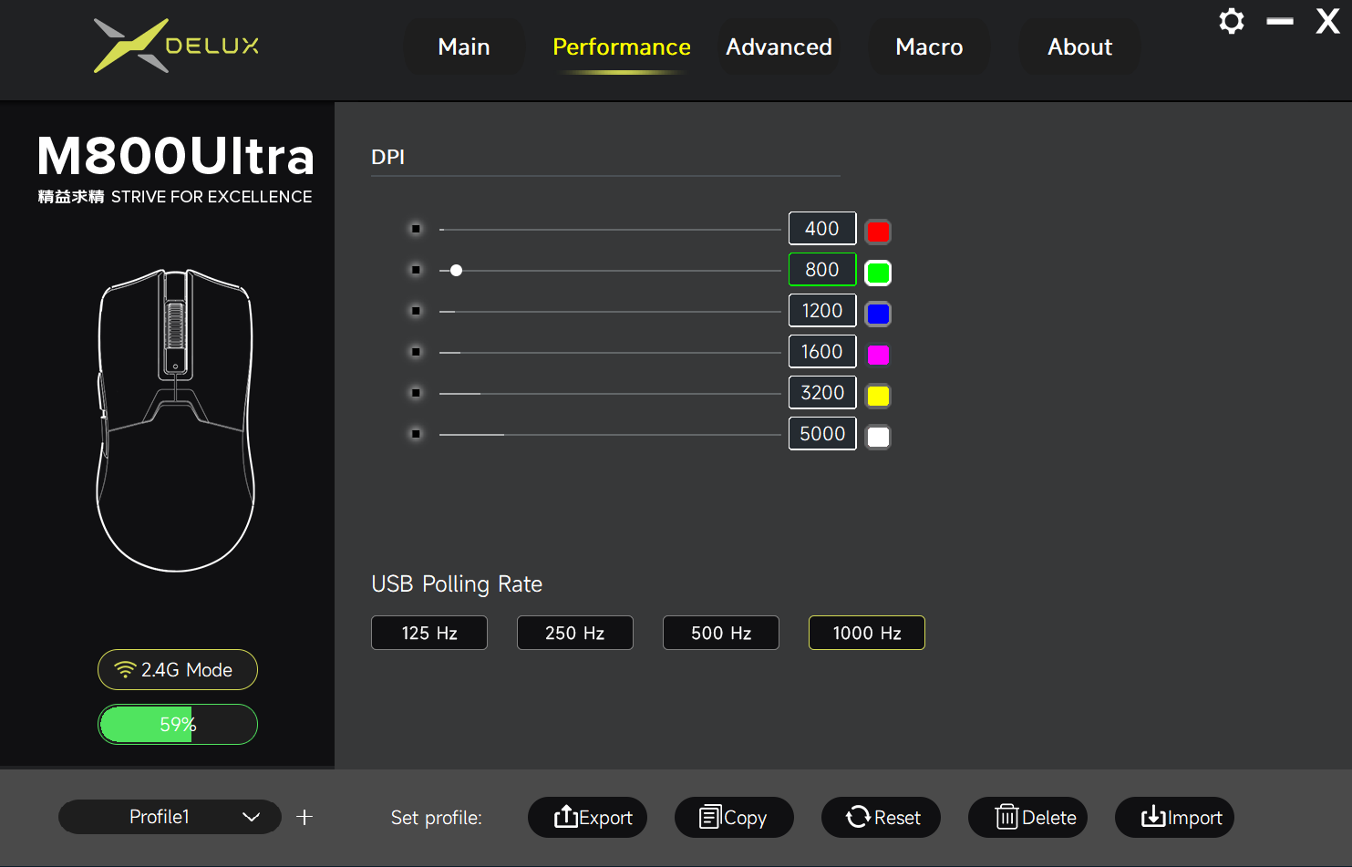Open the Advanced tab
1352x867 pixels.
pos(779,46)
